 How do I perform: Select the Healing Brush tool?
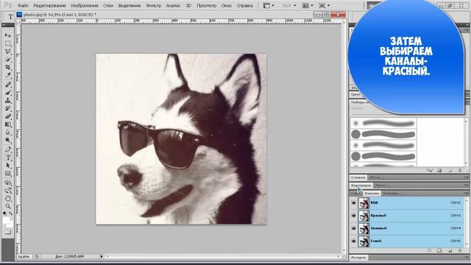(x=8, y=85)
